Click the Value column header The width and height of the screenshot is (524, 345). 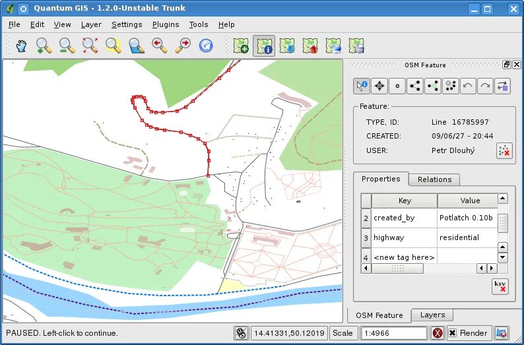coord(467,201)
